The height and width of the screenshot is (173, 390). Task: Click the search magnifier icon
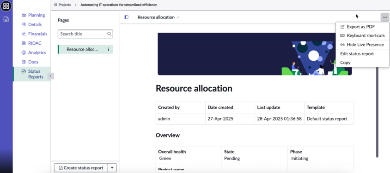point(109,34)
